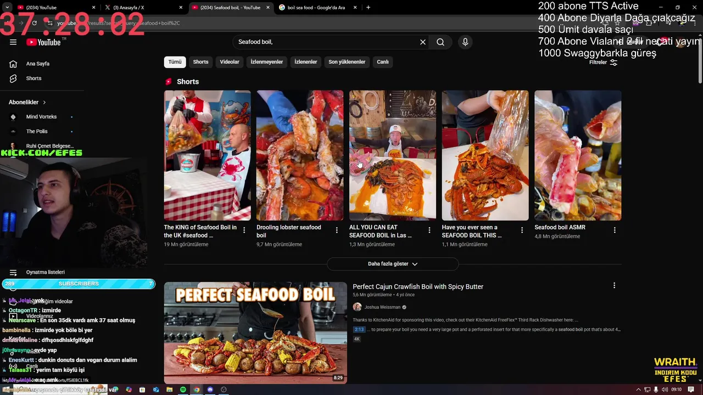Open the YouTube hamburger guide menu
Image resolution: width=703 pixels, height=395 pixels.
13,42
